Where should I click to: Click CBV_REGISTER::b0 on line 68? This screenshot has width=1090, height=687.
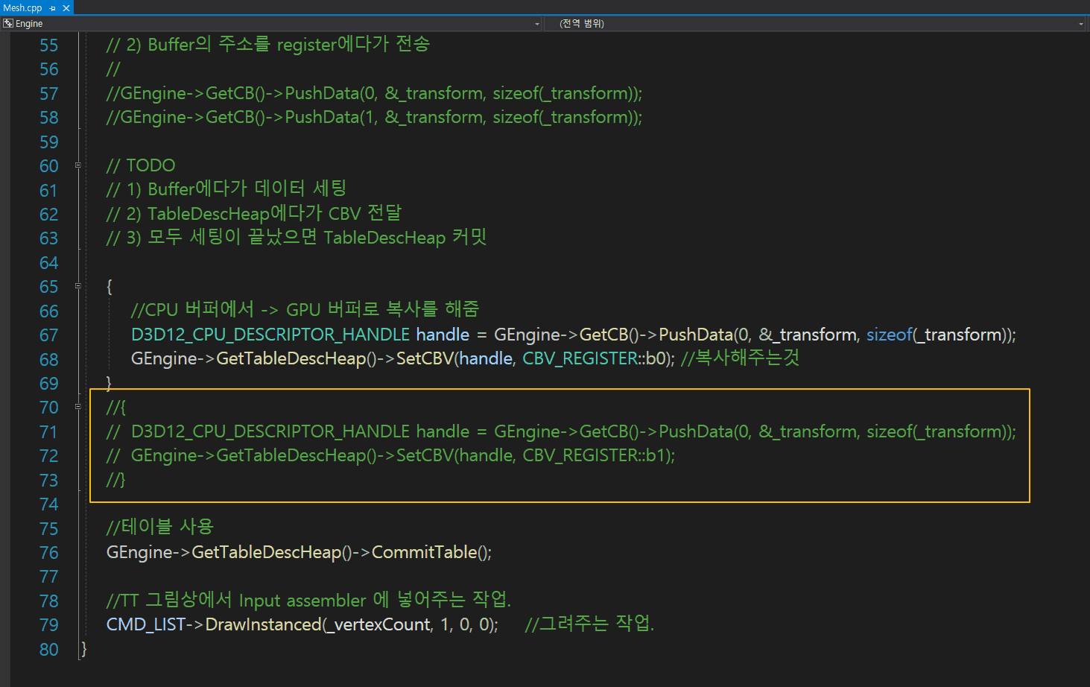595,358
